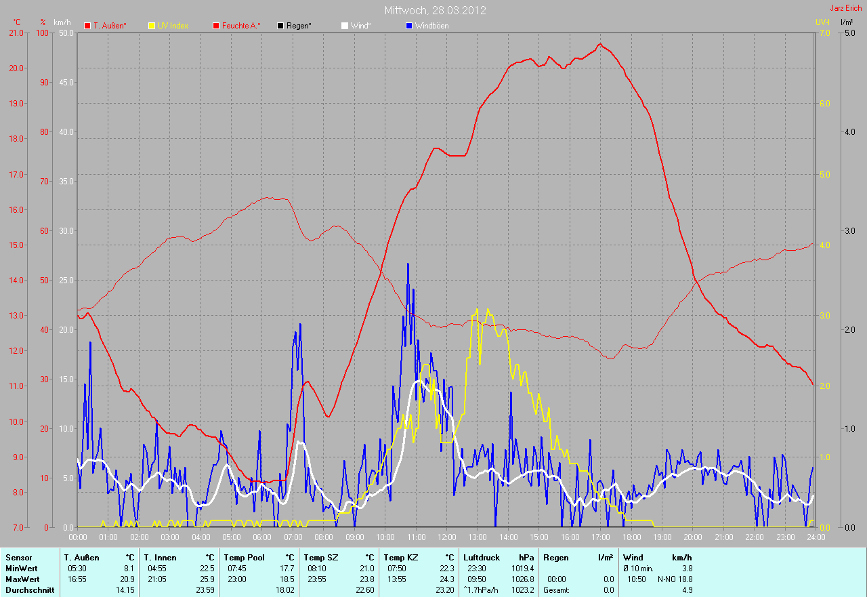Click the Temp KZ average 23.20

444,590
